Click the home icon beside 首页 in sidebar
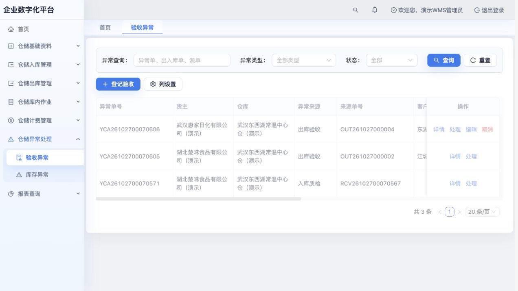This screenshot has height=291, width=518. pos(11,29)
